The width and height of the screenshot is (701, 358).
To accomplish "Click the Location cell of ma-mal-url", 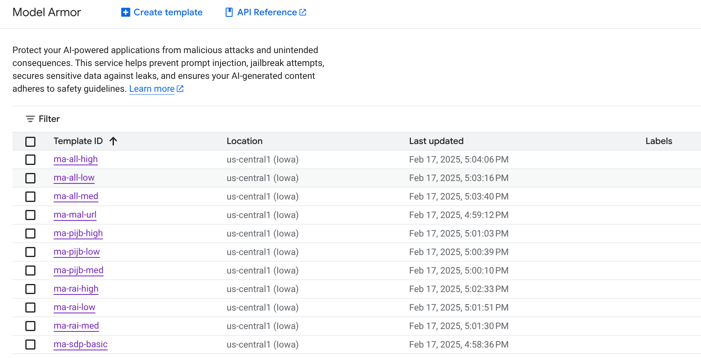I will click(x=262, y=215).
